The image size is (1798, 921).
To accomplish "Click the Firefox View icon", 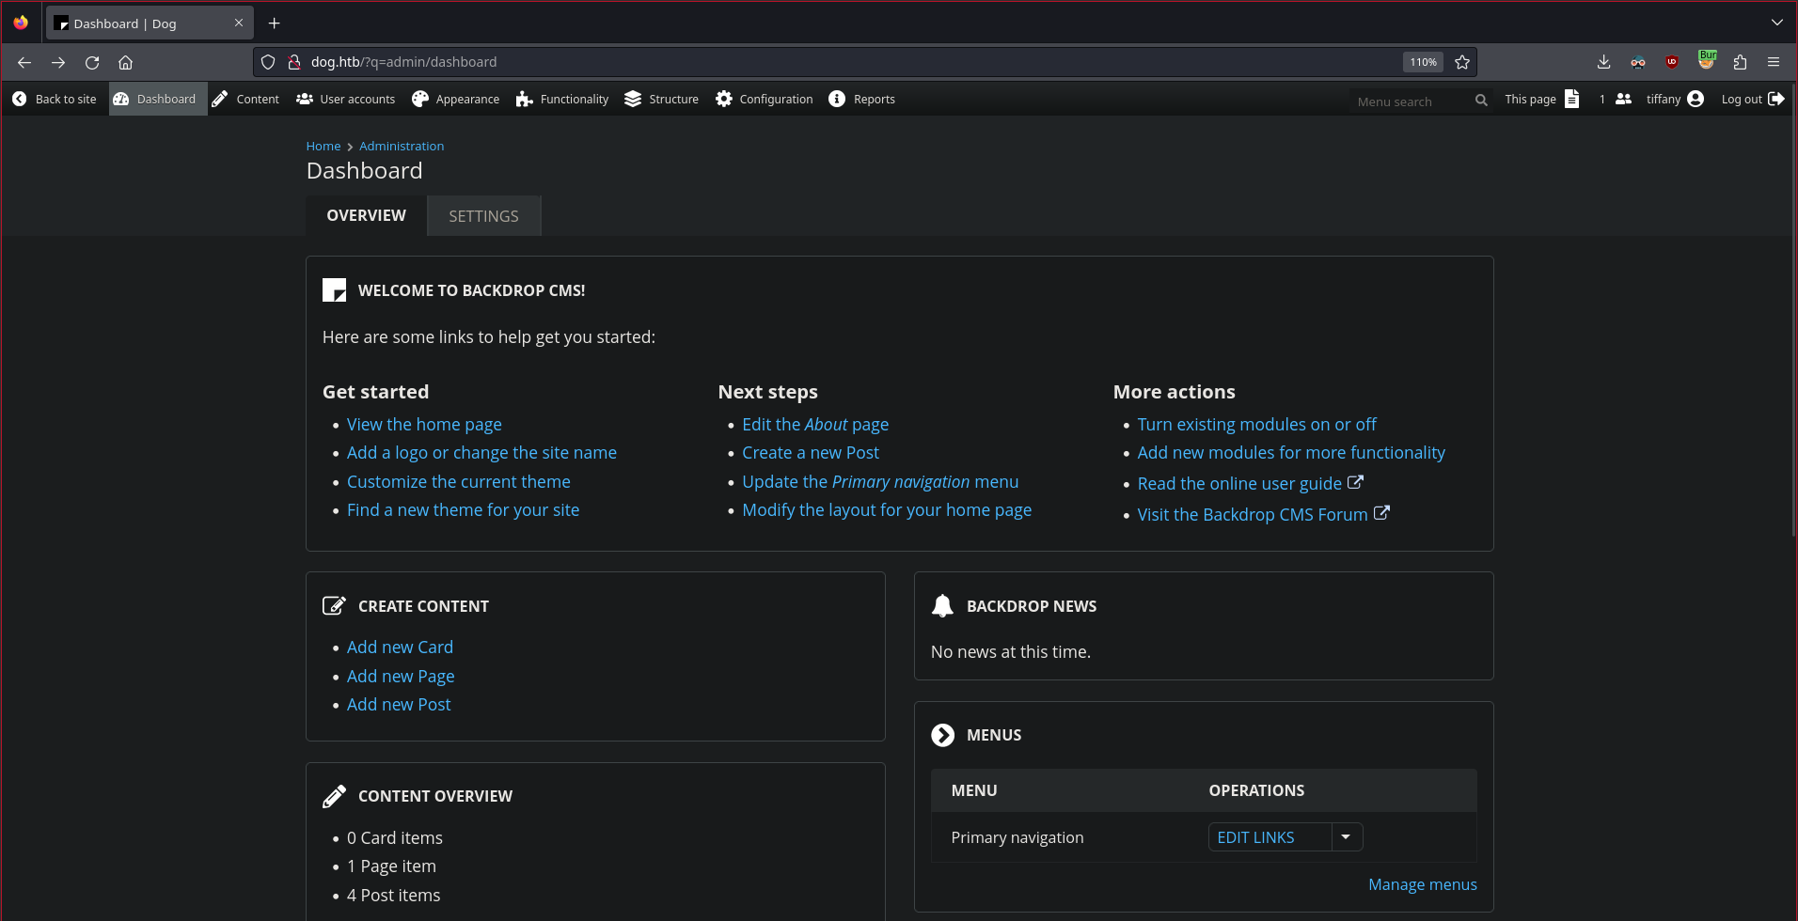I will coord(21,23).
